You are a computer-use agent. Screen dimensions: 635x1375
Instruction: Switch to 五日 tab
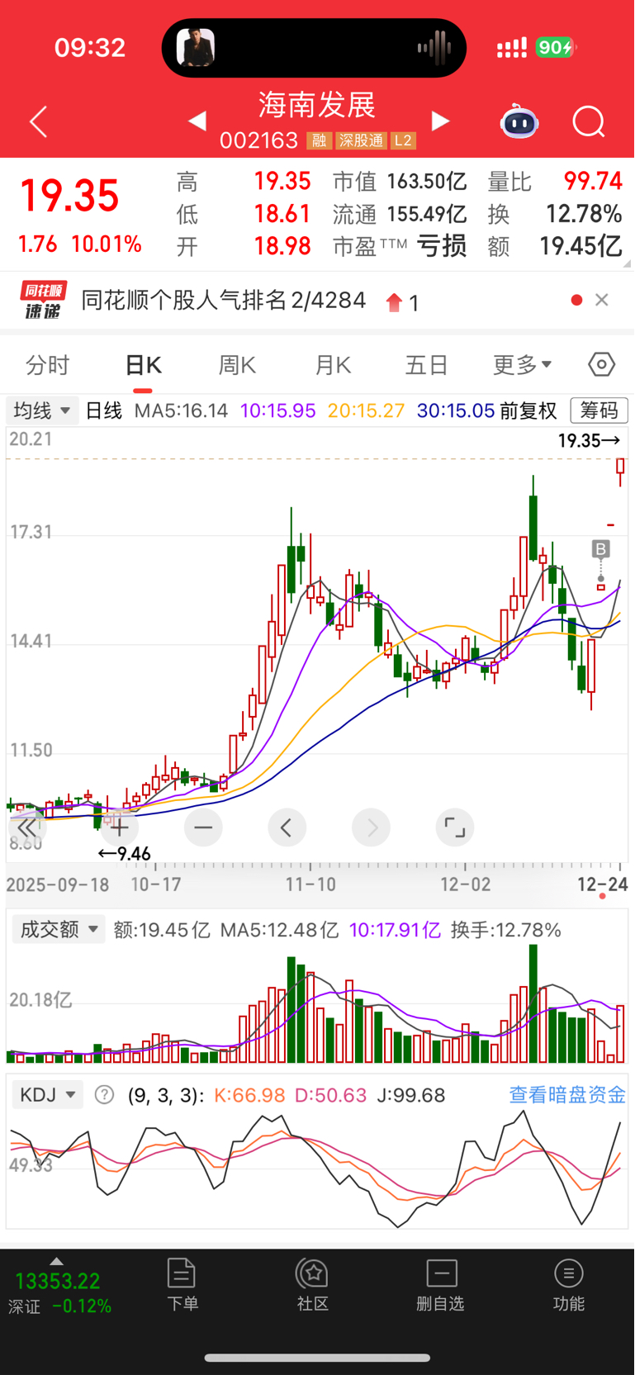pyautogui.click(x=427, y=365)
